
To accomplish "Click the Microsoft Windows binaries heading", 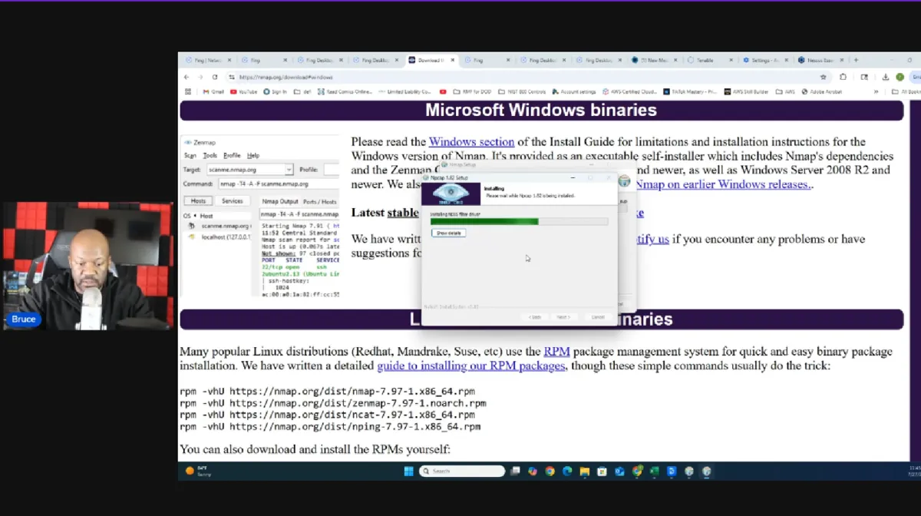I will [541, 111].
